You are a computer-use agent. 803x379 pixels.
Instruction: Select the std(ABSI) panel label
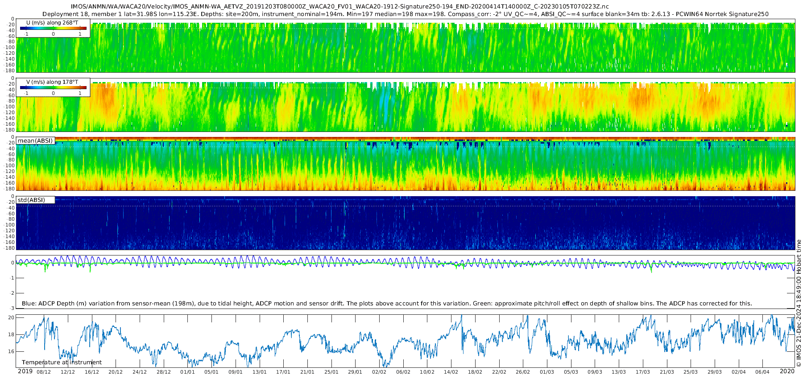coord(32,200)
